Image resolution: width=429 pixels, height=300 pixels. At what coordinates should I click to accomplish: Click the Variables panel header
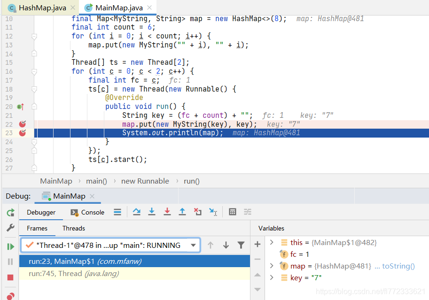pos(272,228)
